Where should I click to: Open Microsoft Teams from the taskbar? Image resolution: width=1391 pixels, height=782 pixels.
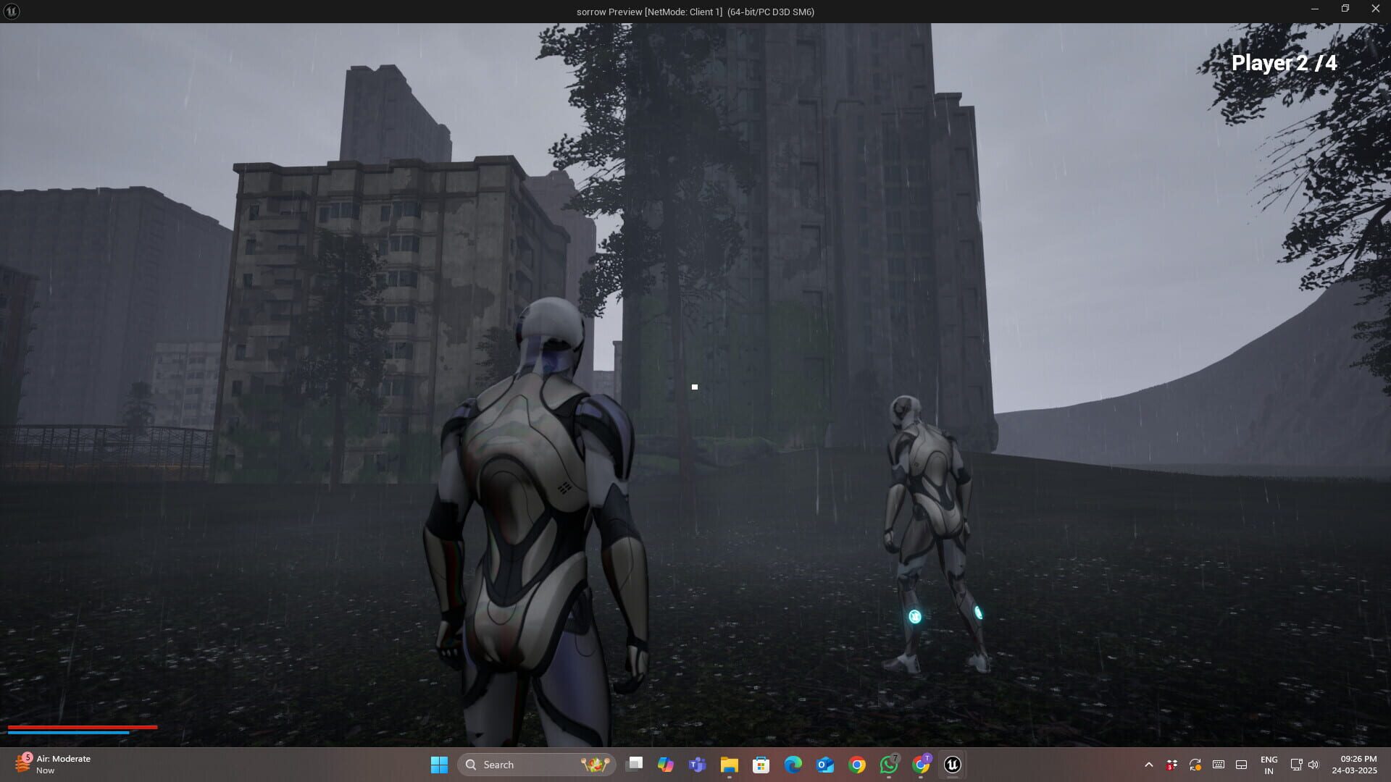697,764
